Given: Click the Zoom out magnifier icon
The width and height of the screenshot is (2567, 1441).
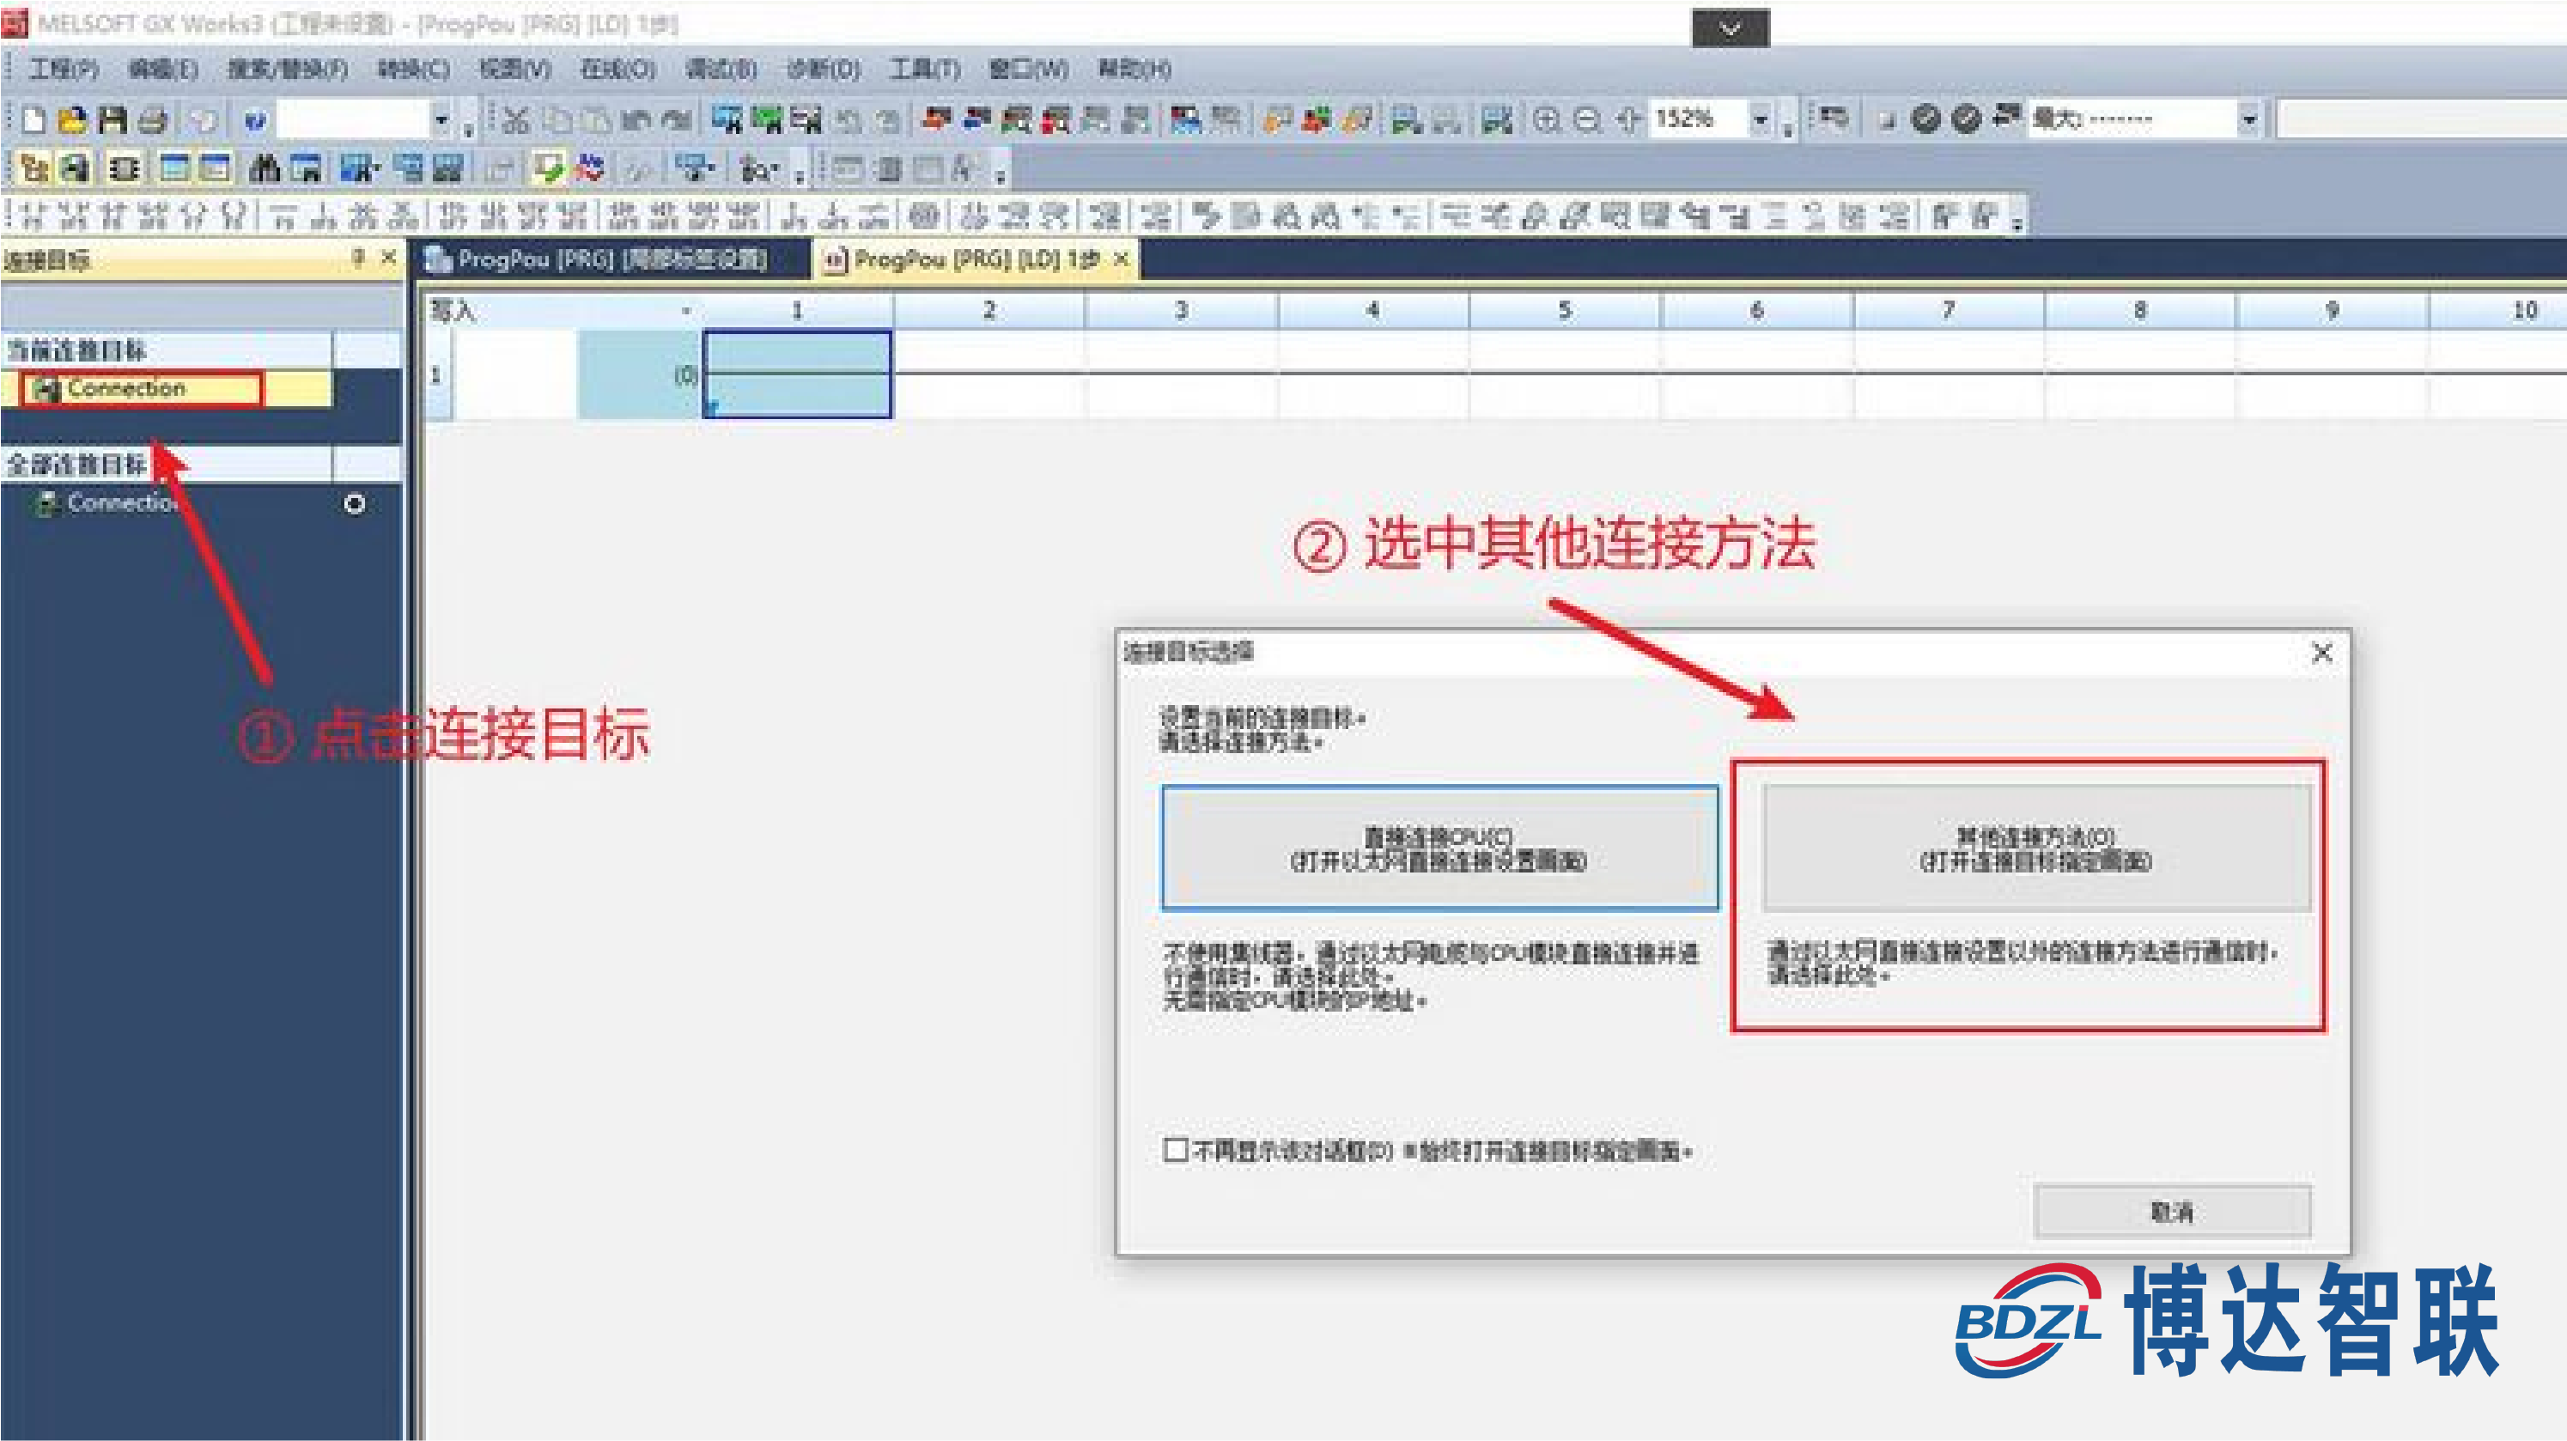Looking at the screenshot, I should tap(1587, 120).
